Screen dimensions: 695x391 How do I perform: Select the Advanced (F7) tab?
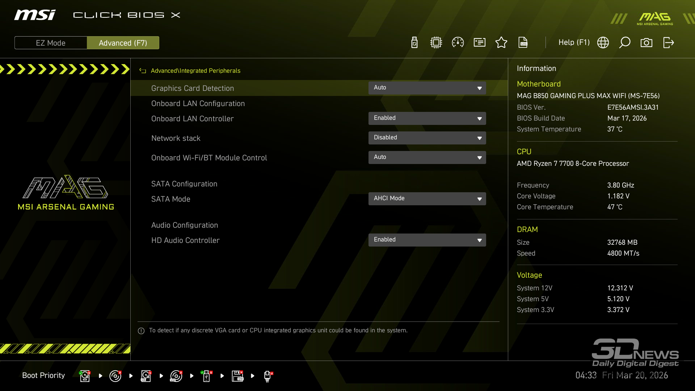click(123, 43)
